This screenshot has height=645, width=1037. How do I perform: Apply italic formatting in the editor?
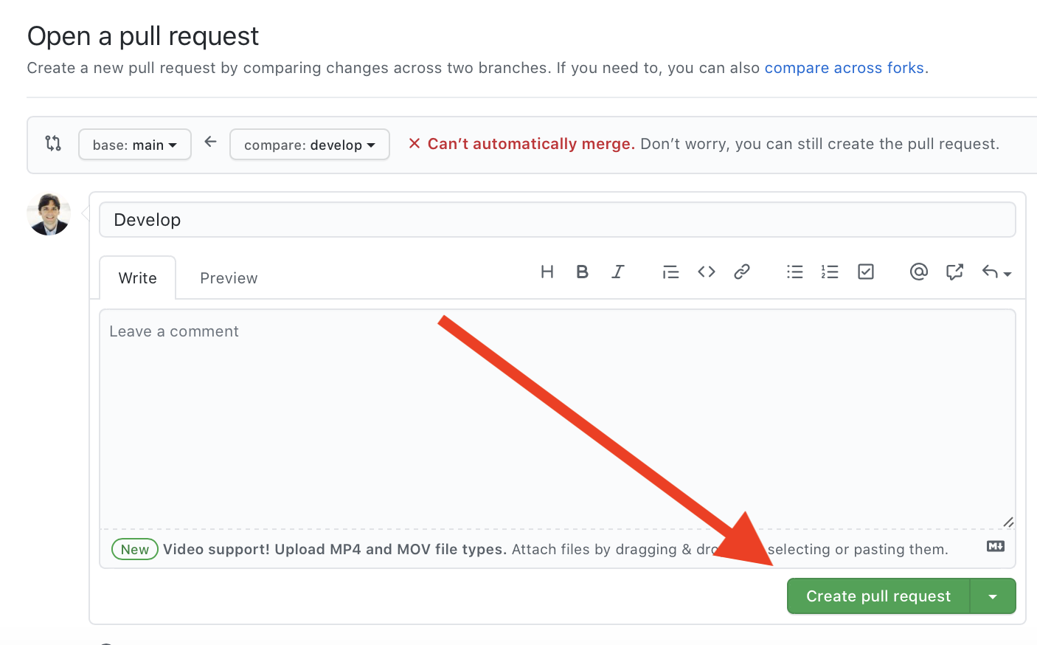click(618, 272)
